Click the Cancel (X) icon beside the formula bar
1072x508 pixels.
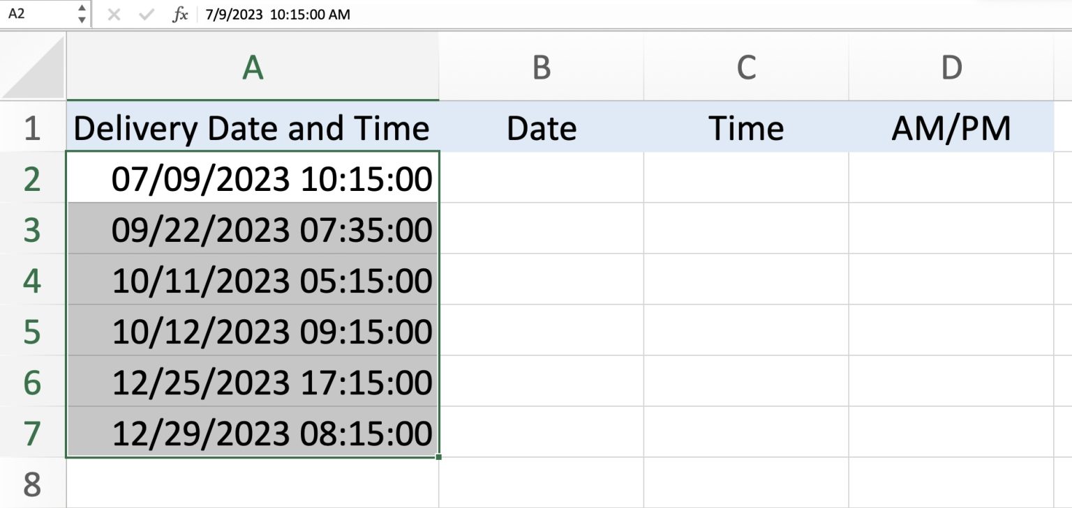tap(114, 14)
